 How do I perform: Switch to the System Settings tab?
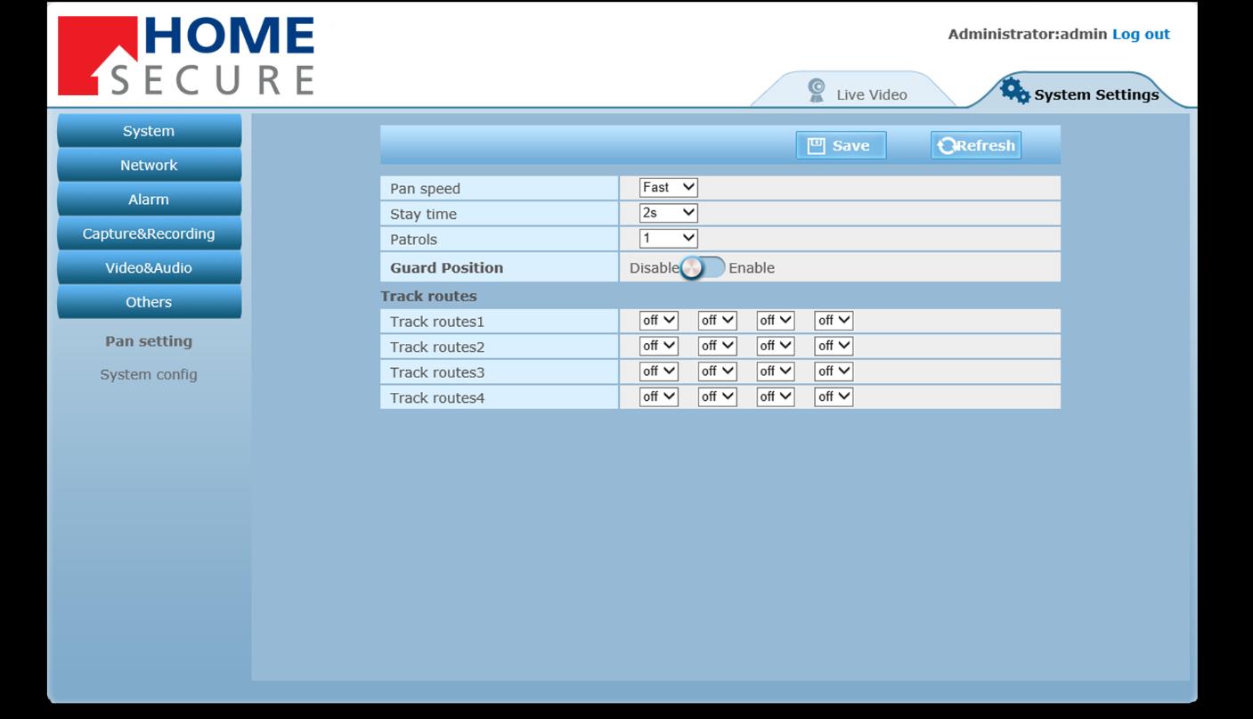[1079, 91]
